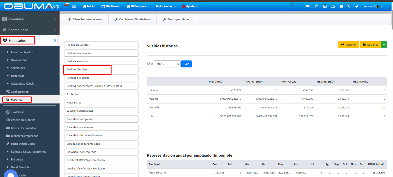
Task: Select Detalle PERMISOS por Empleado report
Action: click(x=101, y=160)
